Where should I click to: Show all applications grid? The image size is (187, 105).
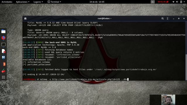point(3,77)
